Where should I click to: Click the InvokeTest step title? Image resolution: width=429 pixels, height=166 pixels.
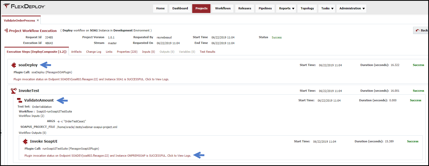(x=29, y=91)
